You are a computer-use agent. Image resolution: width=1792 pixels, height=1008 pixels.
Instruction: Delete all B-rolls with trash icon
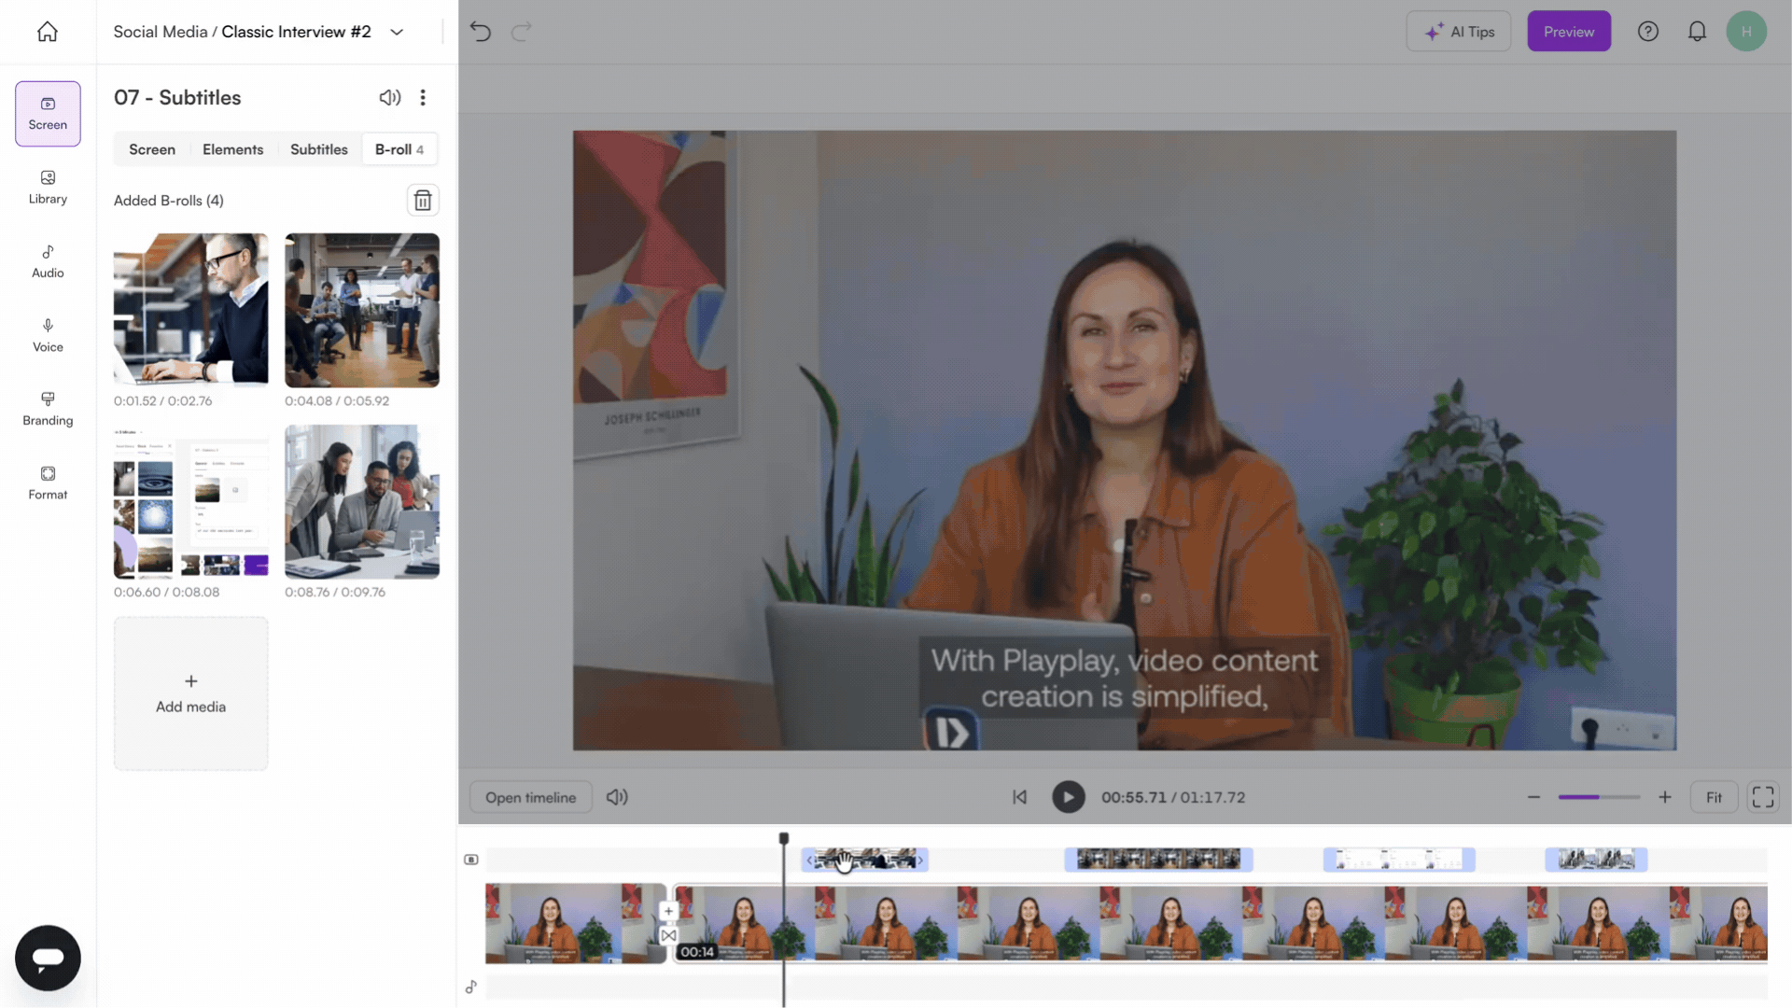[423, 201]
